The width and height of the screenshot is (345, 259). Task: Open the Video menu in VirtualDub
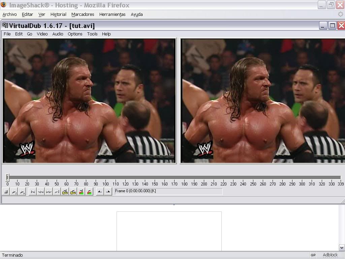pos(42,34)
